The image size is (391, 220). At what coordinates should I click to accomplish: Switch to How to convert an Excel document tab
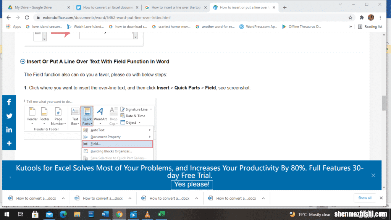coord(108,8)
